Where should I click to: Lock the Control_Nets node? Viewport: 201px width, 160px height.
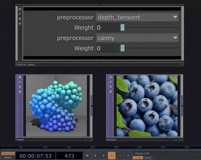20,23
